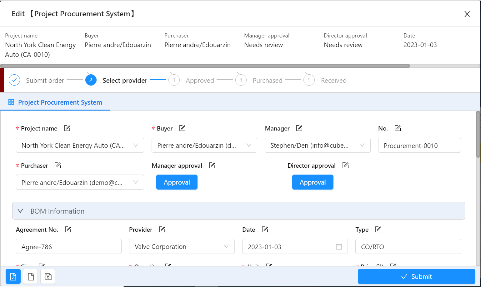Export form as PDF from bottom toolbar
481x287 pixels.
[13, 276]
